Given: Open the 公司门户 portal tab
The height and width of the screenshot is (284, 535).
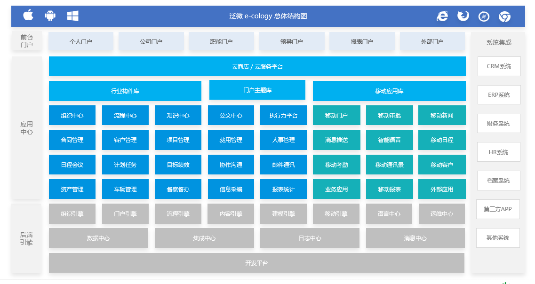Looking at the screenshot, I should (151, 41).
